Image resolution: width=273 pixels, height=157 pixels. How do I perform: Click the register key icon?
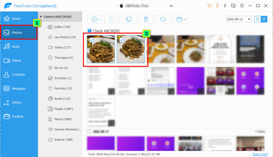click(x=217, y=6)
